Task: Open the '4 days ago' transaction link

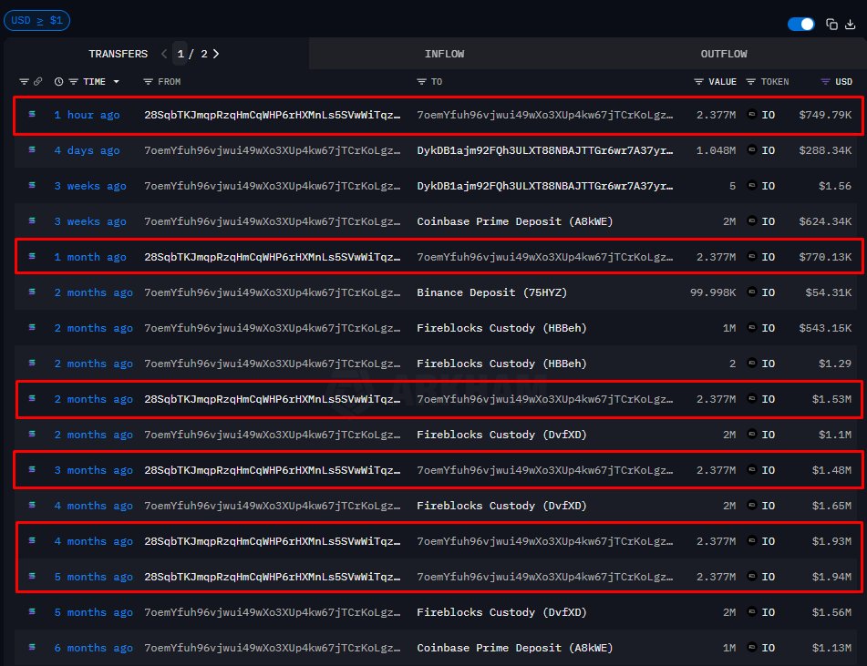Action: coord(87,150)
